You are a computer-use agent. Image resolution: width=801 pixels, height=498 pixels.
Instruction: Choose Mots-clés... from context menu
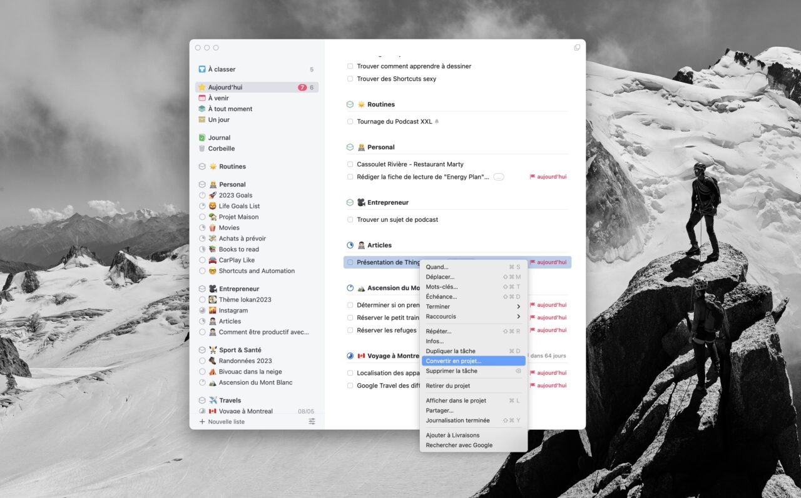click(473, 287)
